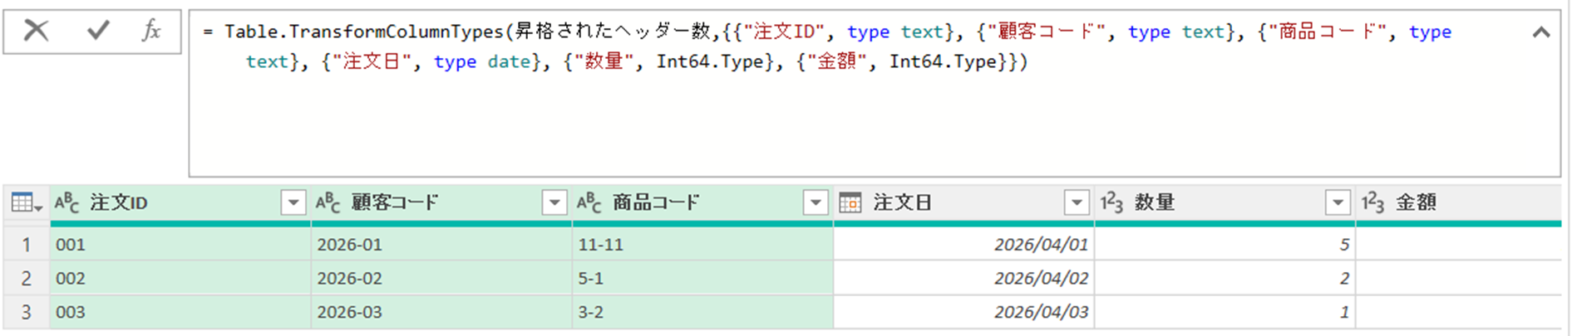Open the table menu icon in grid corner
The image size is (1572, 336).
[26, 202]
